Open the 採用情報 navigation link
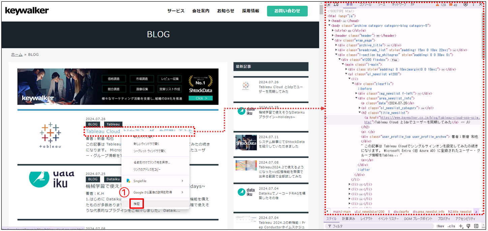 tap(251, 11)
